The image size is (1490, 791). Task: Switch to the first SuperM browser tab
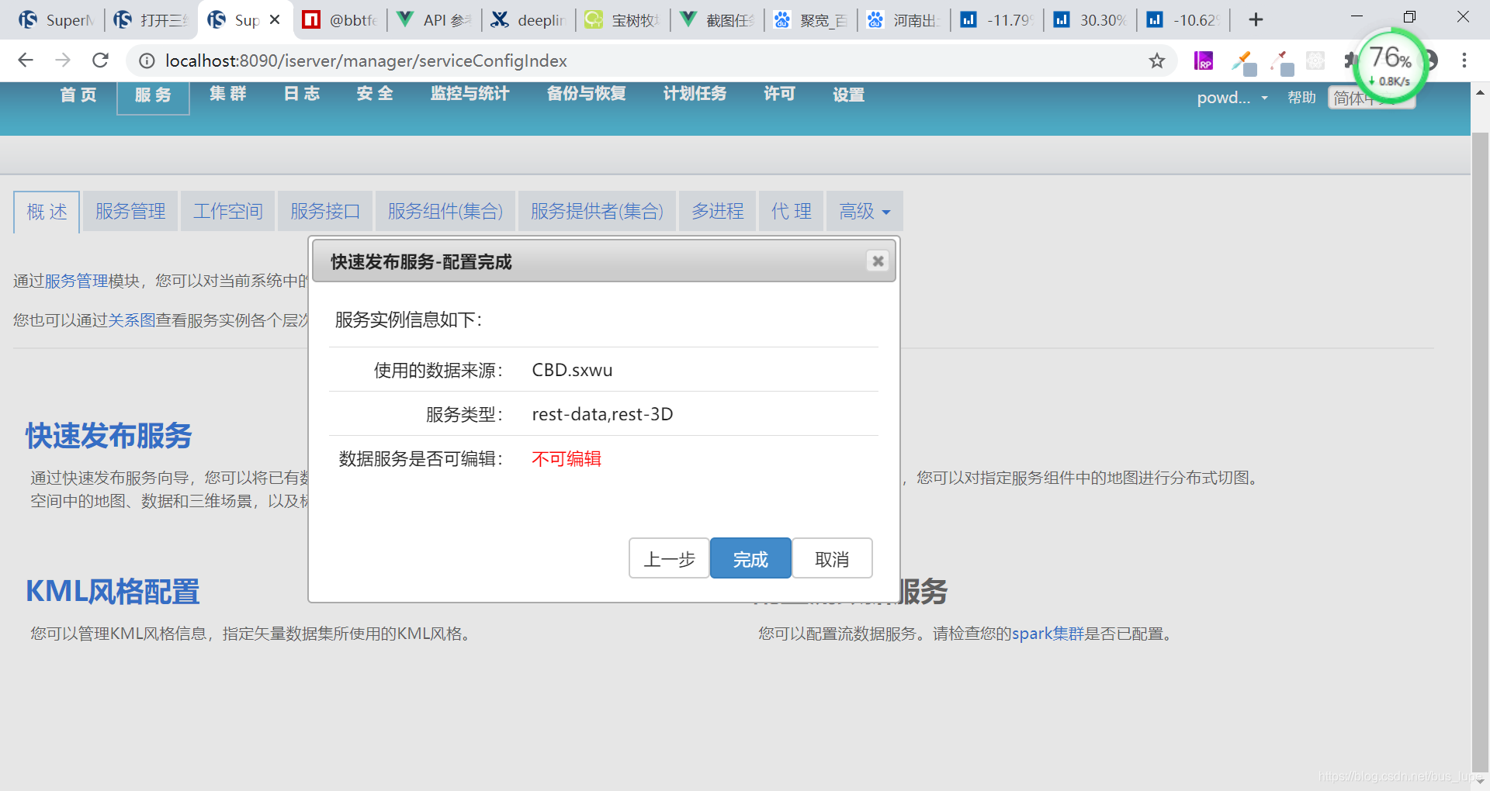56,20
